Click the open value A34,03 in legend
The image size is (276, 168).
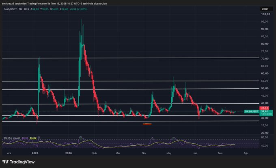(34, 9)
